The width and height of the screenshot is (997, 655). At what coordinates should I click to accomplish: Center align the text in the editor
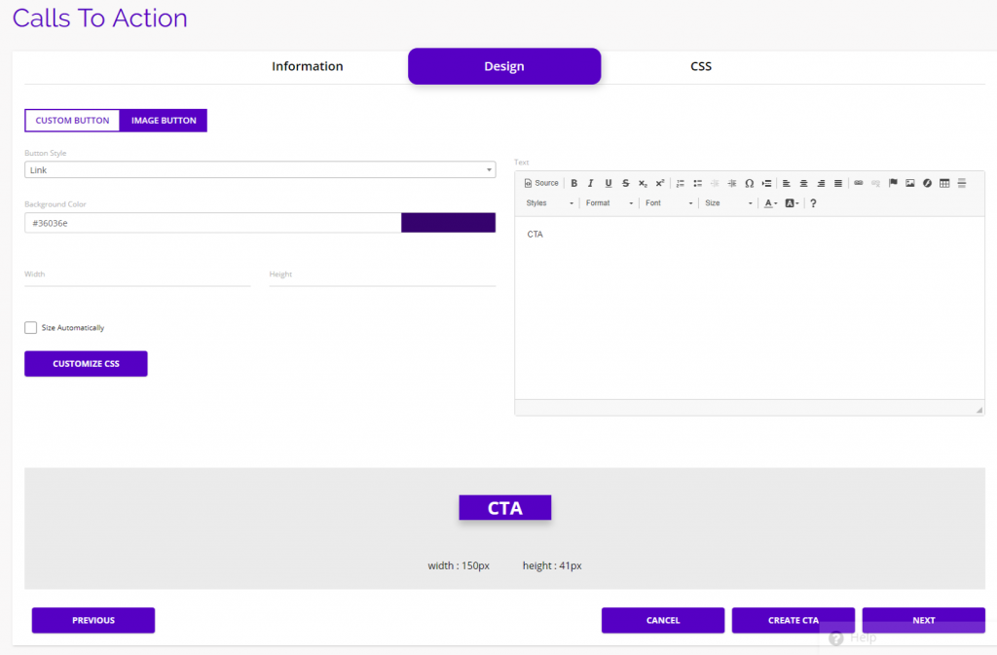(x=803, y=183)
